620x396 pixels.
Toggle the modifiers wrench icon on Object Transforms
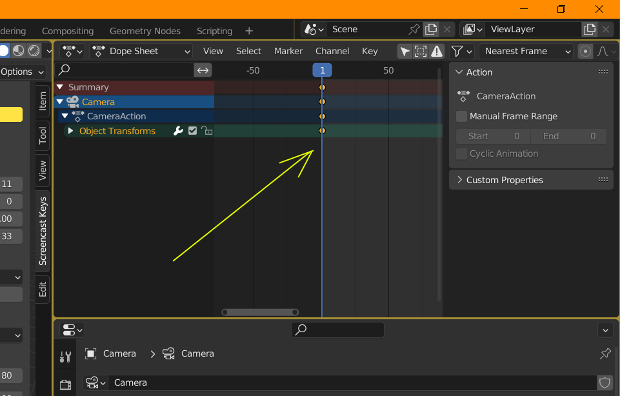(179, 131)
